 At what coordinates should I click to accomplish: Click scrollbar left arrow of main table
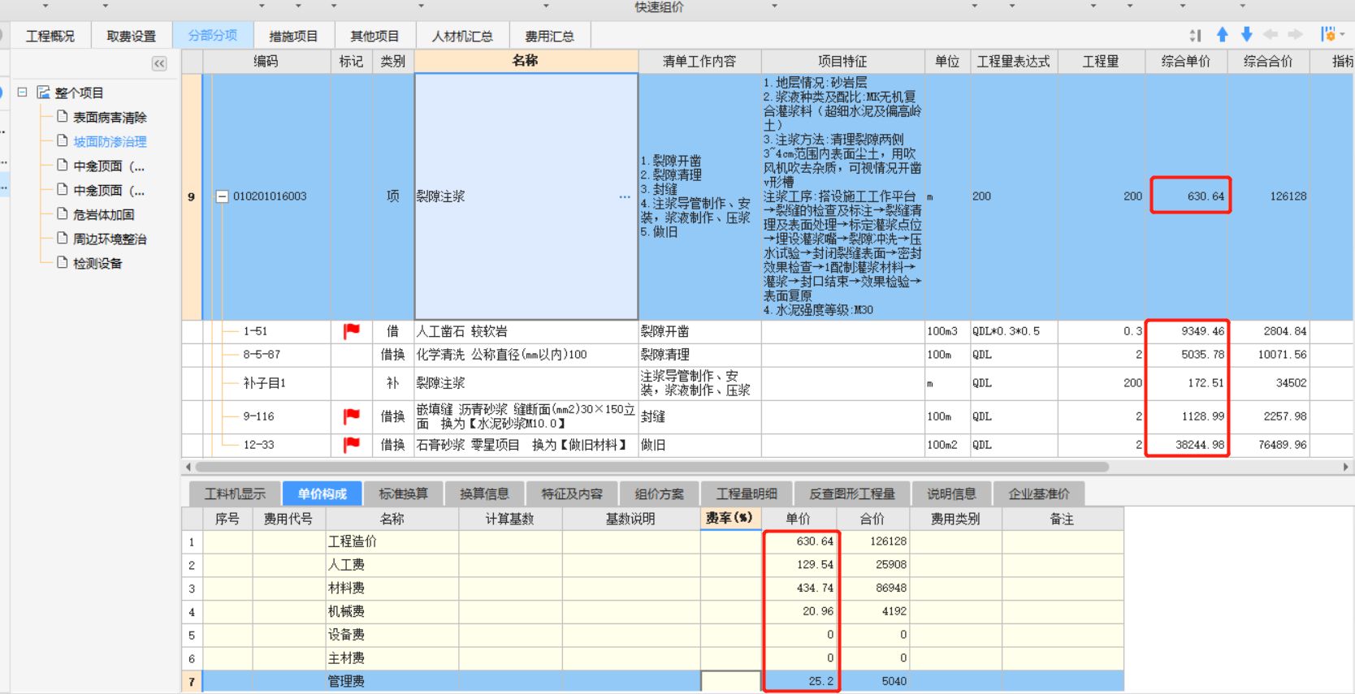(188, 467)
